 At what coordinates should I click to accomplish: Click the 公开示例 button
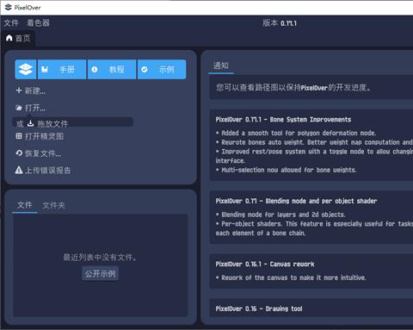click(100, 273)
